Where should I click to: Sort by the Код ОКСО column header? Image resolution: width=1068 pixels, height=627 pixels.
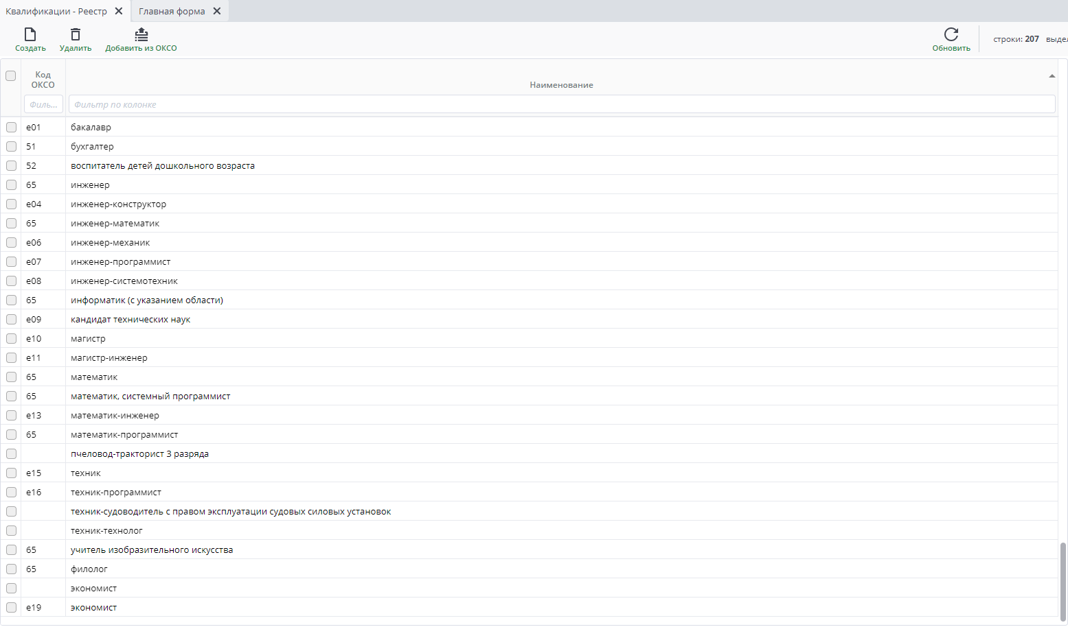coord(43,80)
